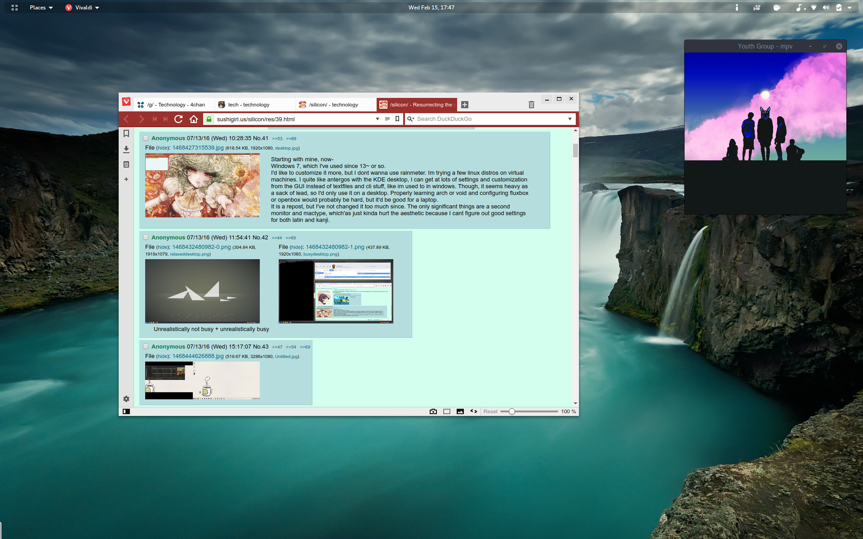
Task: Expand the search engine dropdown arrow
Action: point(570,119)
